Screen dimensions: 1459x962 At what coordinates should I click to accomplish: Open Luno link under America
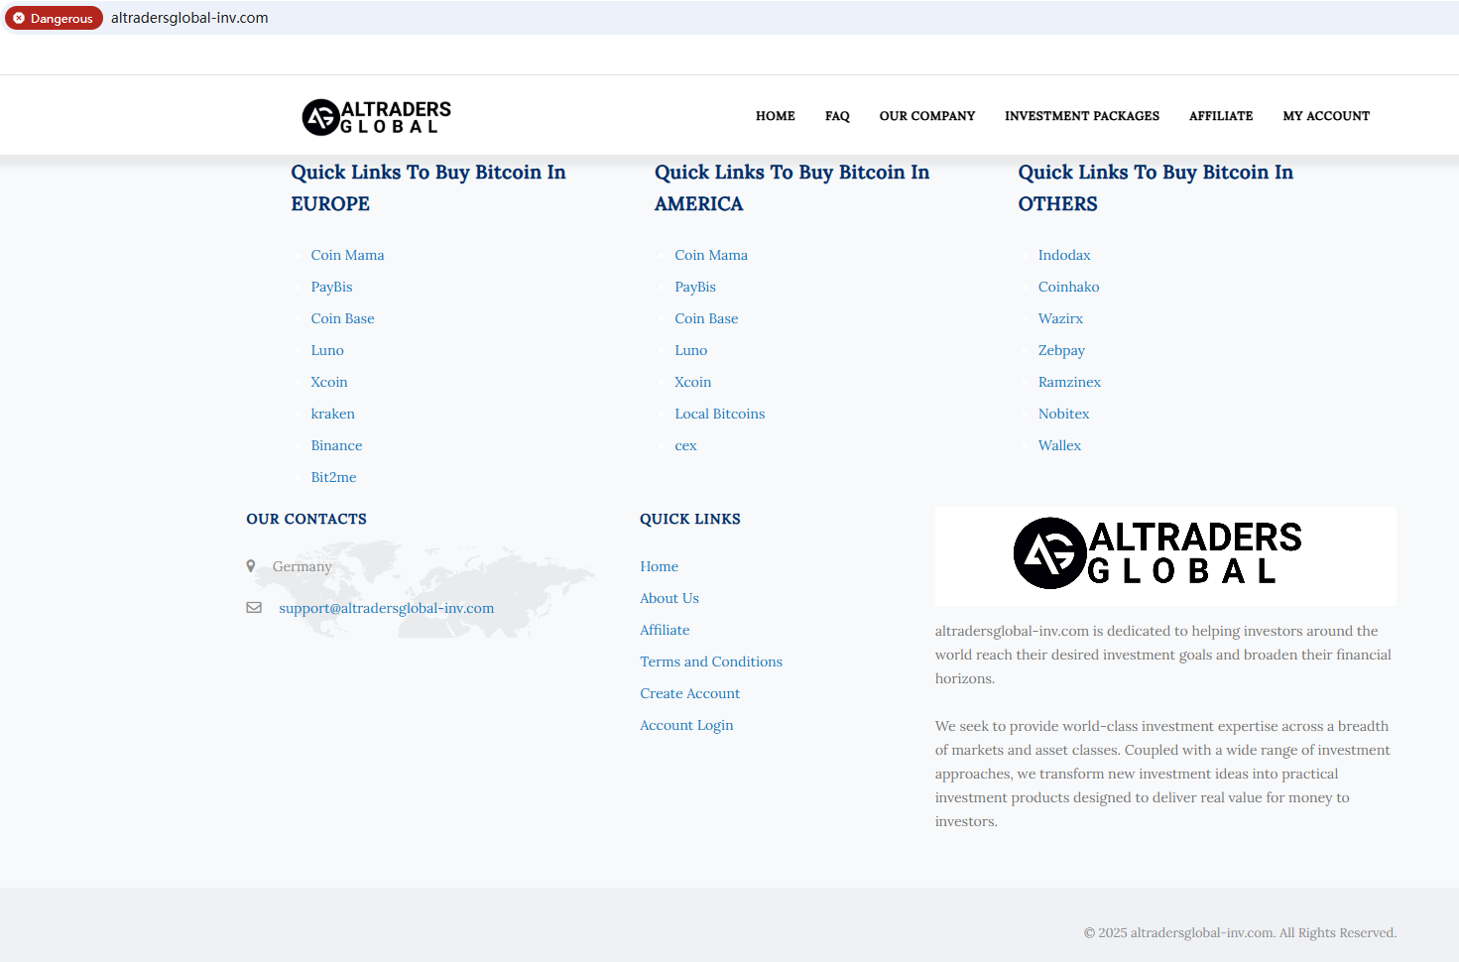tap(691, 350)
